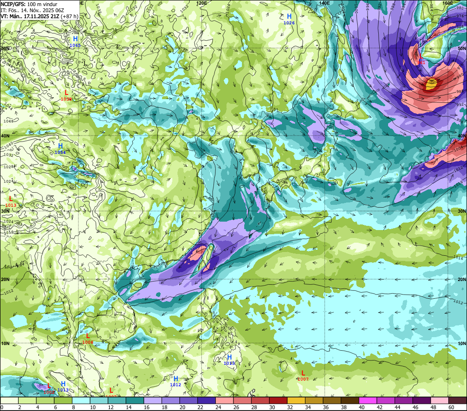
Task: Click the 30N label on right edge
Action: click(x=462, y=211)
